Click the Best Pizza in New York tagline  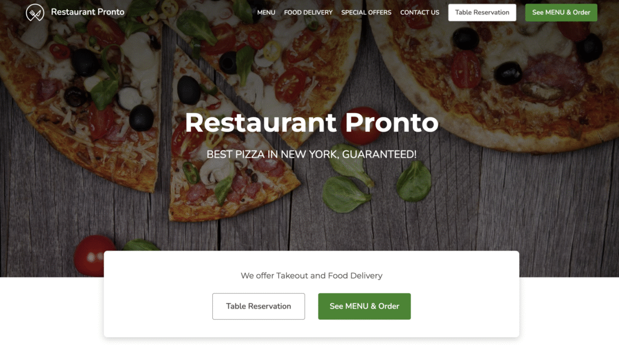pyautogui.click(x=311, y=154)
